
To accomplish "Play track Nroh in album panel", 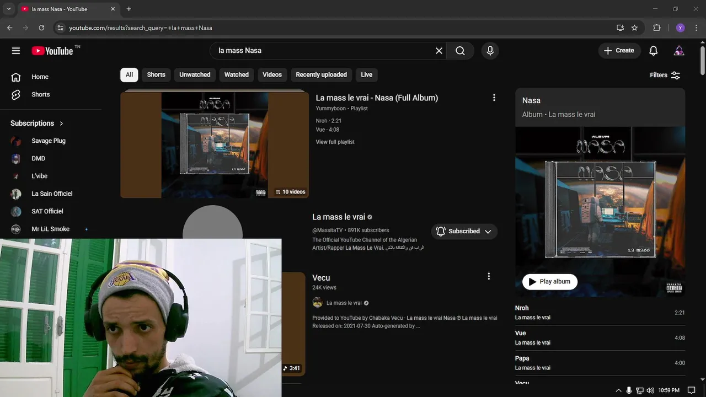I will click(x=600, y=313).
